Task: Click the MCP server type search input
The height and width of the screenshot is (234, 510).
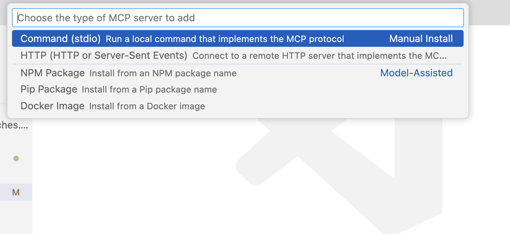Action: click(x=237, y=18)
